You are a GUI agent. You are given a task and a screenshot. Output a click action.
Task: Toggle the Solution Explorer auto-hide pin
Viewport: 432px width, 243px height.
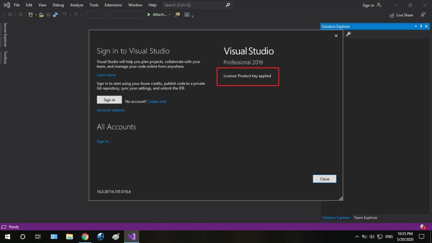tap(421, 27)
